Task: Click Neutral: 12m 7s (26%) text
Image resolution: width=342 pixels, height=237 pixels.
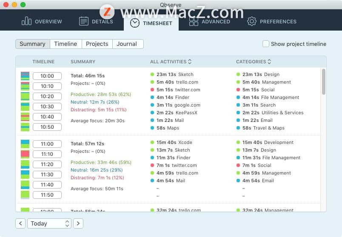Action: click(95, 102)
